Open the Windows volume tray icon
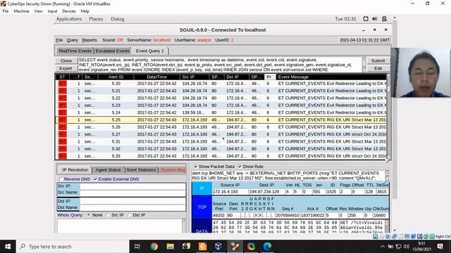Screen dimensions: 451x253 click(406, 247)
